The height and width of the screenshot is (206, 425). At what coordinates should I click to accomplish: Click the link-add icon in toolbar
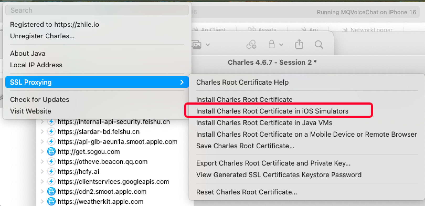point(251,45)
